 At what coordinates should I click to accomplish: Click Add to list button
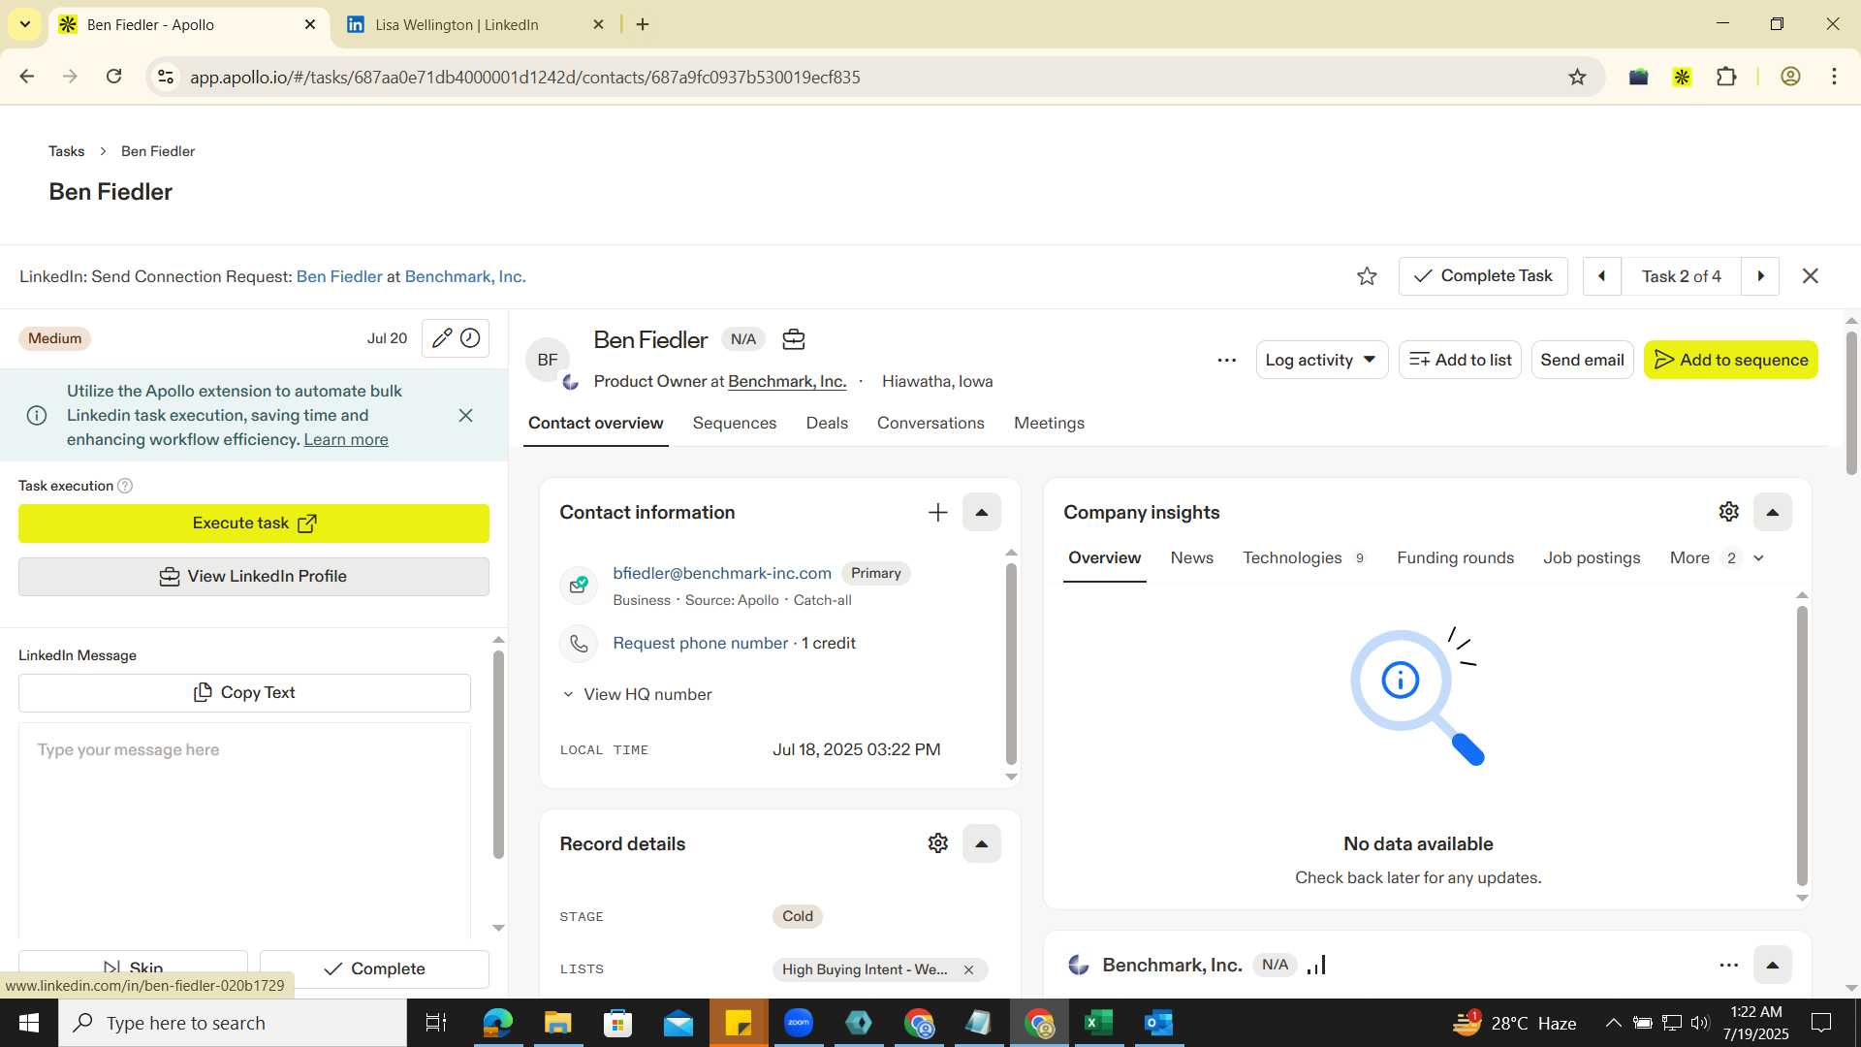(x=1460, y=360)
